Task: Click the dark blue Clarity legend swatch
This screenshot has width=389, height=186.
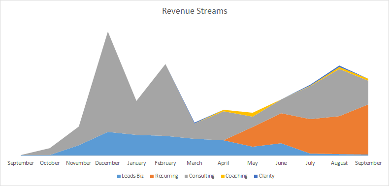Action: [x=256, y=176]
